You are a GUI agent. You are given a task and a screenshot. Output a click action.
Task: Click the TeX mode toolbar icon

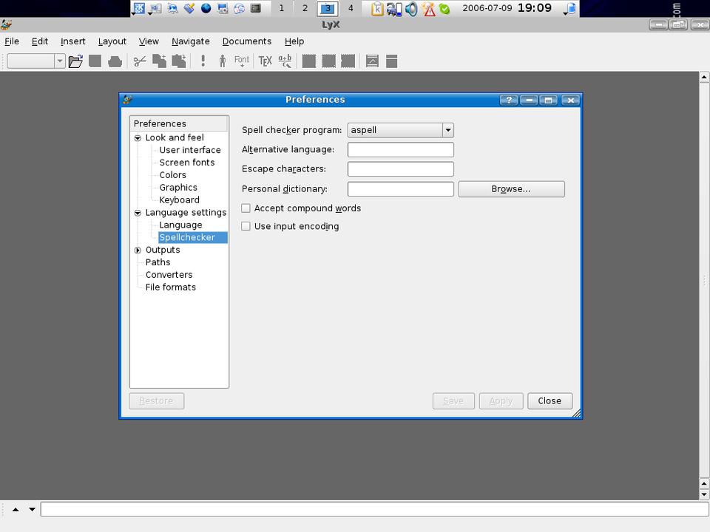[265, 61]
